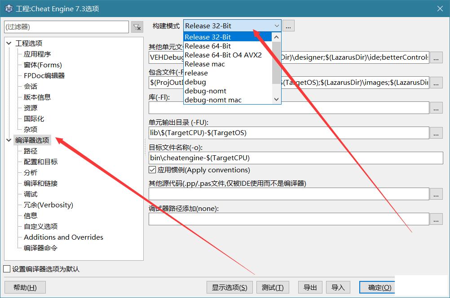
Task: Toggle 应用惯例(Apply conventions) checkbox
Action: point(152,170)
